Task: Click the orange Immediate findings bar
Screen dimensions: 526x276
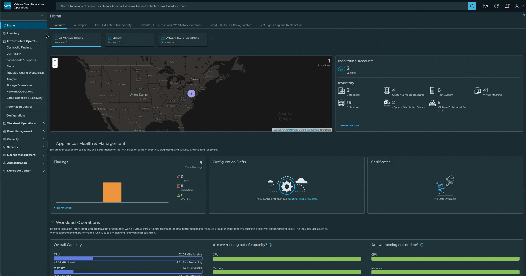Action: [112, 192]
